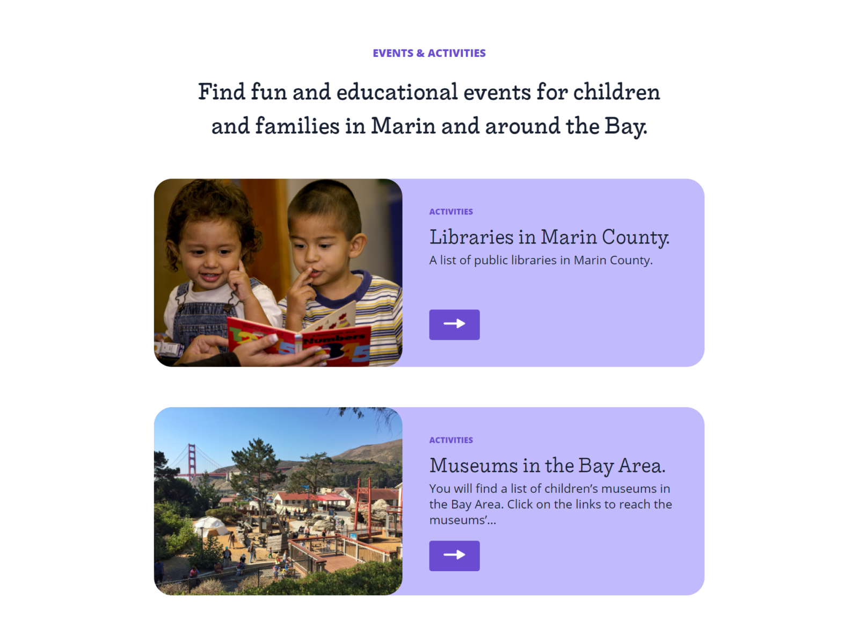Select the ACTIVITIES label above Libraries title
The width and height of the screenshot is (859, 633).
tap(451, 212)
